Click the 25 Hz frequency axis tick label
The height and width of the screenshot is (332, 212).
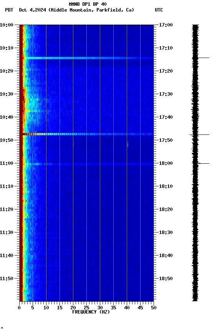coord(86,308)
